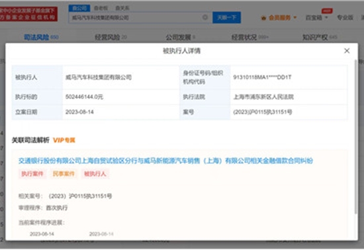
Task: Click the 被执行人 tag
Action: click(95, 173)
